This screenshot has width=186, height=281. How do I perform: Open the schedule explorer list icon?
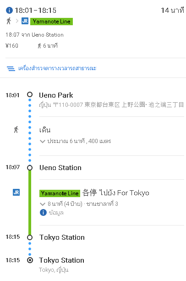(11, 68)
